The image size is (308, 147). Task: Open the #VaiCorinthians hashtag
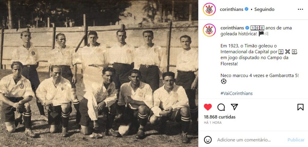coord(236,93)
